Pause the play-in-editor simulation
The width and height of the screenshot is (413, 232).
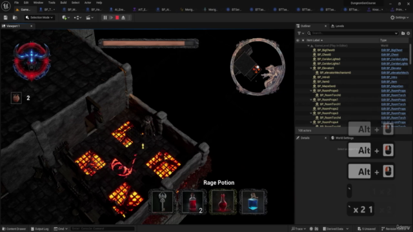[105, 17]
